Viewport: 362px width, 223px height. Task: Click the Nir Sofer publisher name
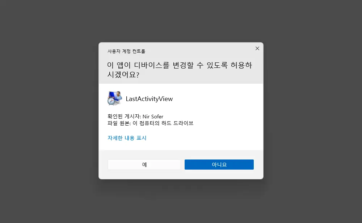click(x=153, y=117)
